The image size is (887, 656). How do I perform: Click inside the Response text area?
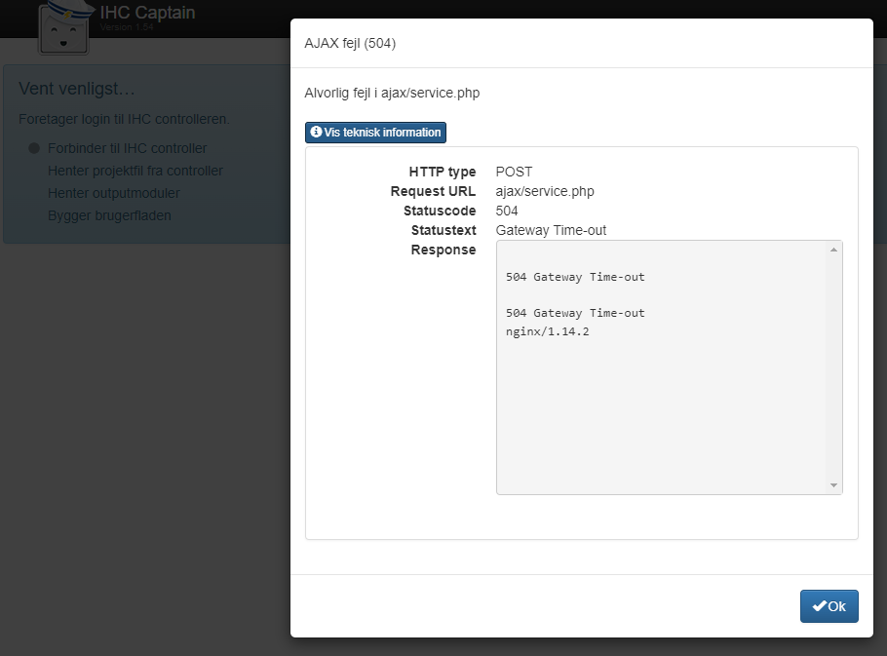663,409
